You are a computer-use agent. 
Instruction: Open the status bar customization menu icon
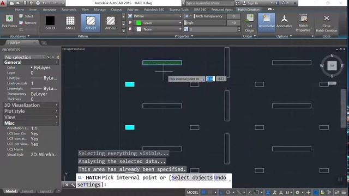tap(344, 192)
